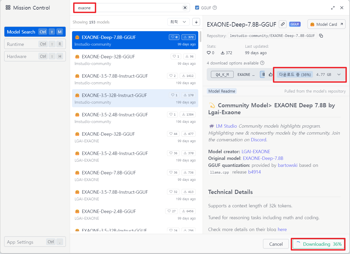
Task: Click the exaone search input field
Action: 132,8
